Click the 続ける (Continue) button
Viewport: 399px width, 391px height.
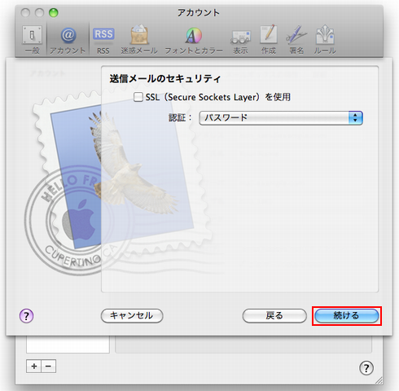tap(347, 316)
